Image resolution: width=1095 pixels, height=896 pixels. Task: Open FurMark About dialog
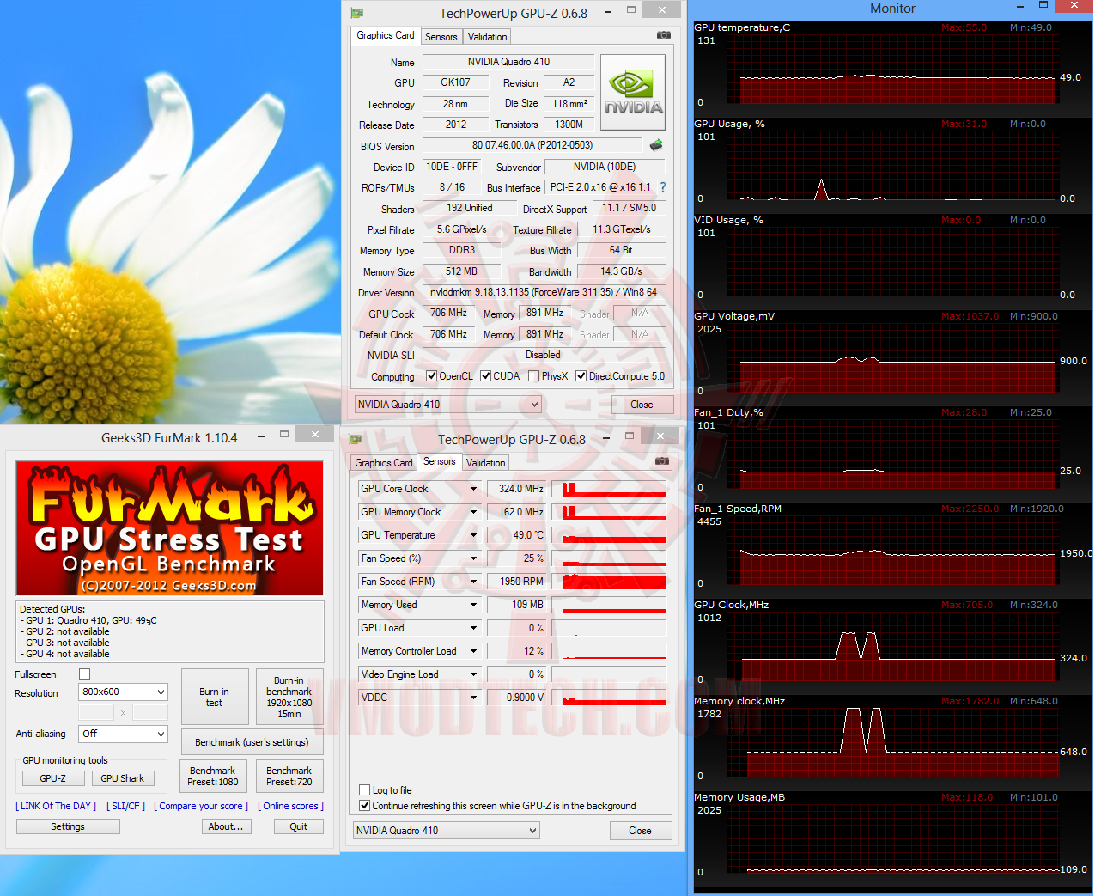(226, 826)
